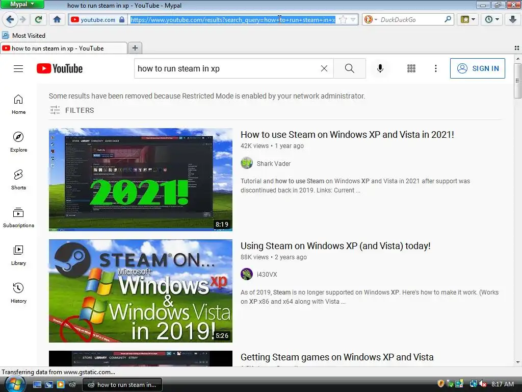This screenshot has height=392, width=522.
Task: Open YouTube settings three-dot menu
Action: 435,68
